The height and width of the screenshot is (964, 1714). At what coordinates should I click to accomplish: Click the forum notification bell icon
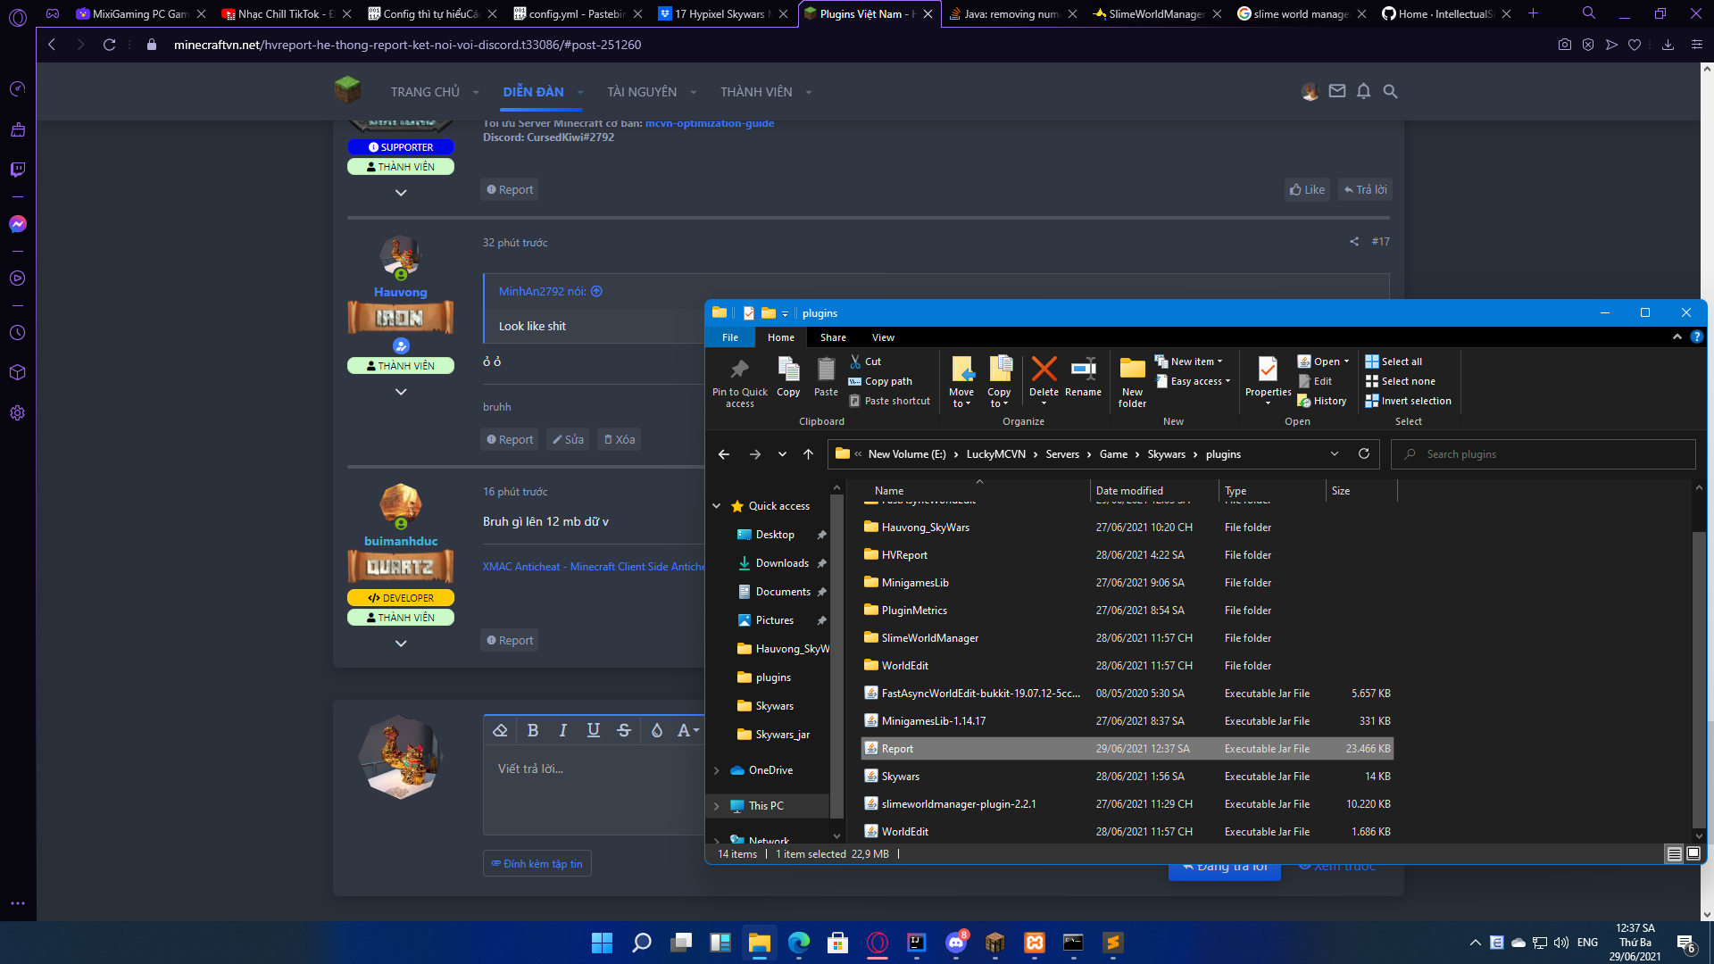(1363, 91)
